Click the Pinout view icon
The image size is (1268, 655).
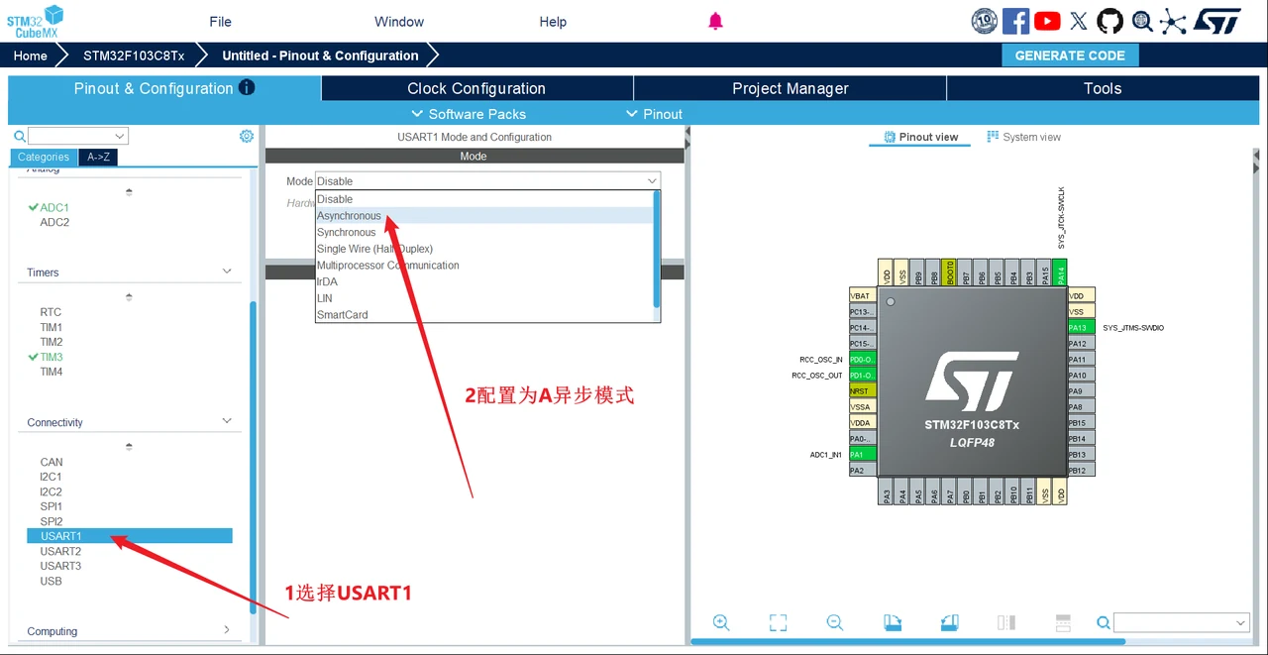890,137
